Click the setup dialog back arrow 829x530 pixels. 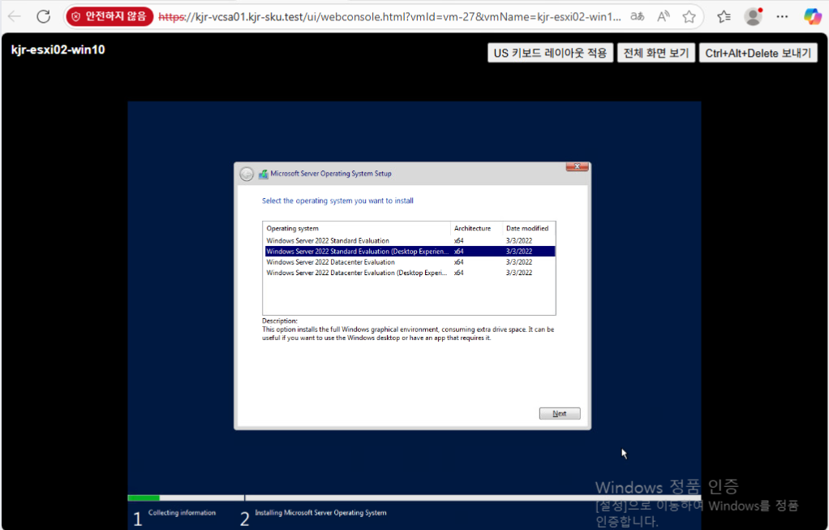pyautogui.click(x=247, y=174)
